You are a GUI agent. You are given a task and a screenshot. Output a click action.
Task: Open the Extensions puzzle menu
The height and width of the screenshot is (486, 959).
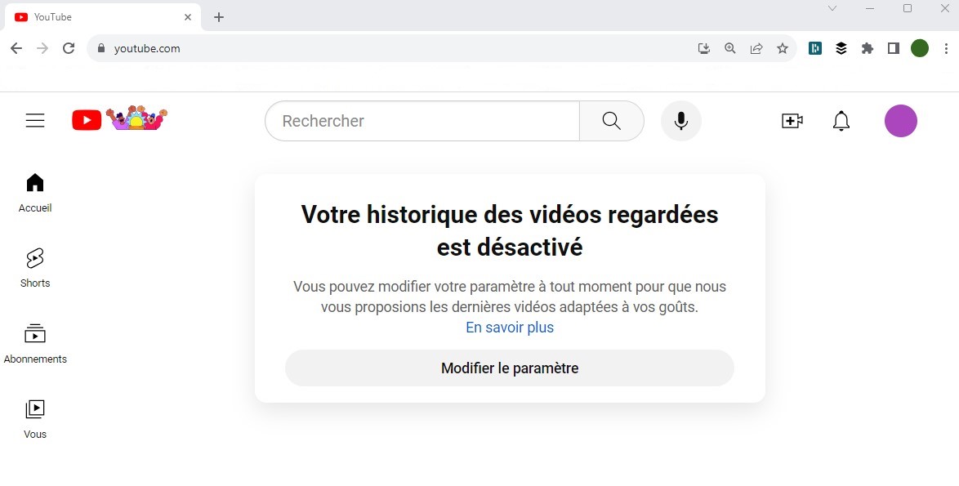(x=868, y=48)
